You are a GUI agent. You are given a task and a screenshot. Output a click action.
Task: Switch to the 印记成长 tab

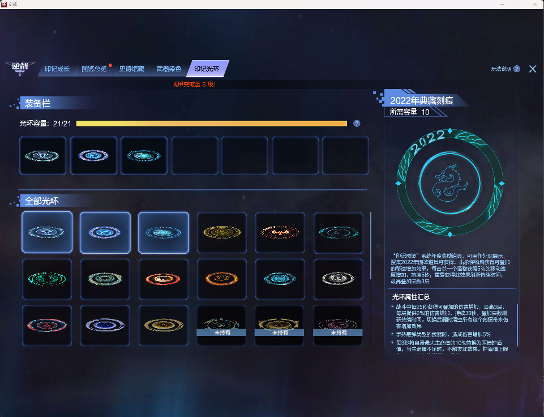57,69
